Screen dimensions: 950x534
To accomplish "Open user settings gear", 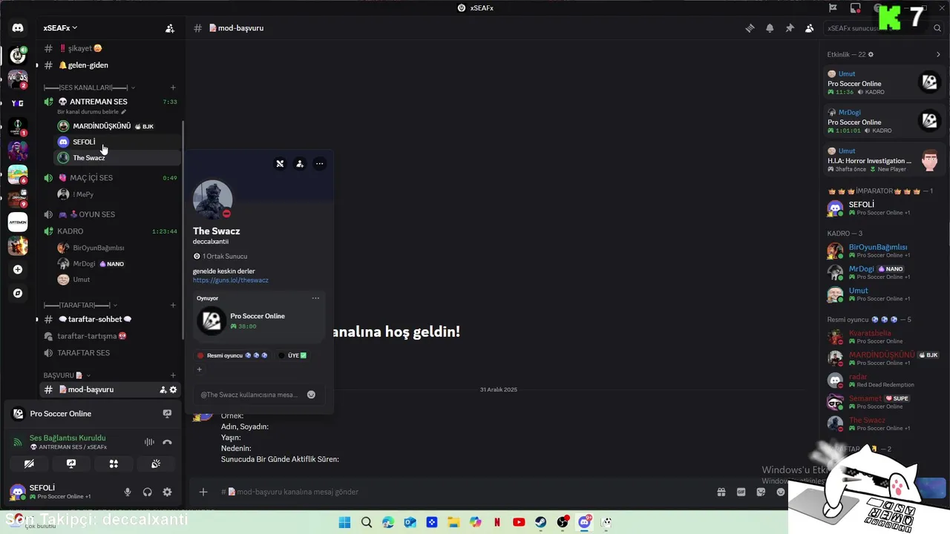I will [167, 492].
